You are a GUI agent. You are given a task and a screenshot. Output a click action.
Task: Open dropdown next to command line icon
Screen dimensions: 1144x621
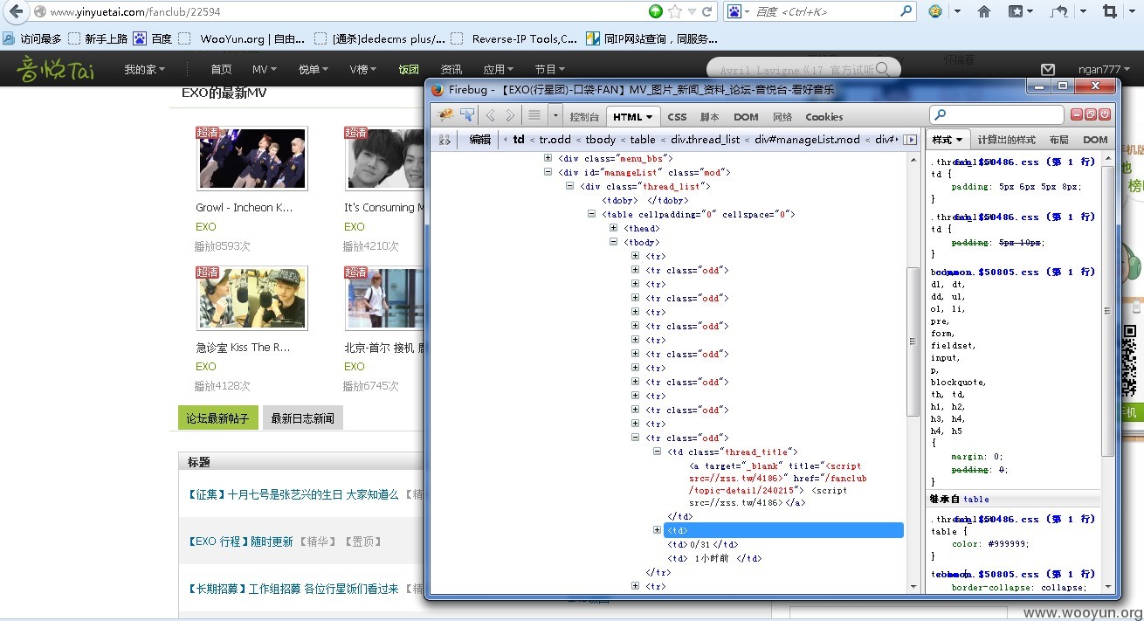pos(554,116)
